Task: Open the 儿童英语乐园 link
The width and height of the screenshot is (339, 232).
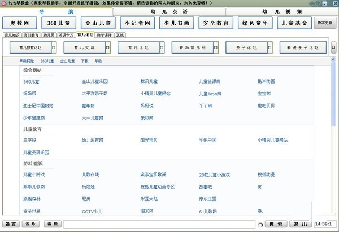Action: (36, 152)
